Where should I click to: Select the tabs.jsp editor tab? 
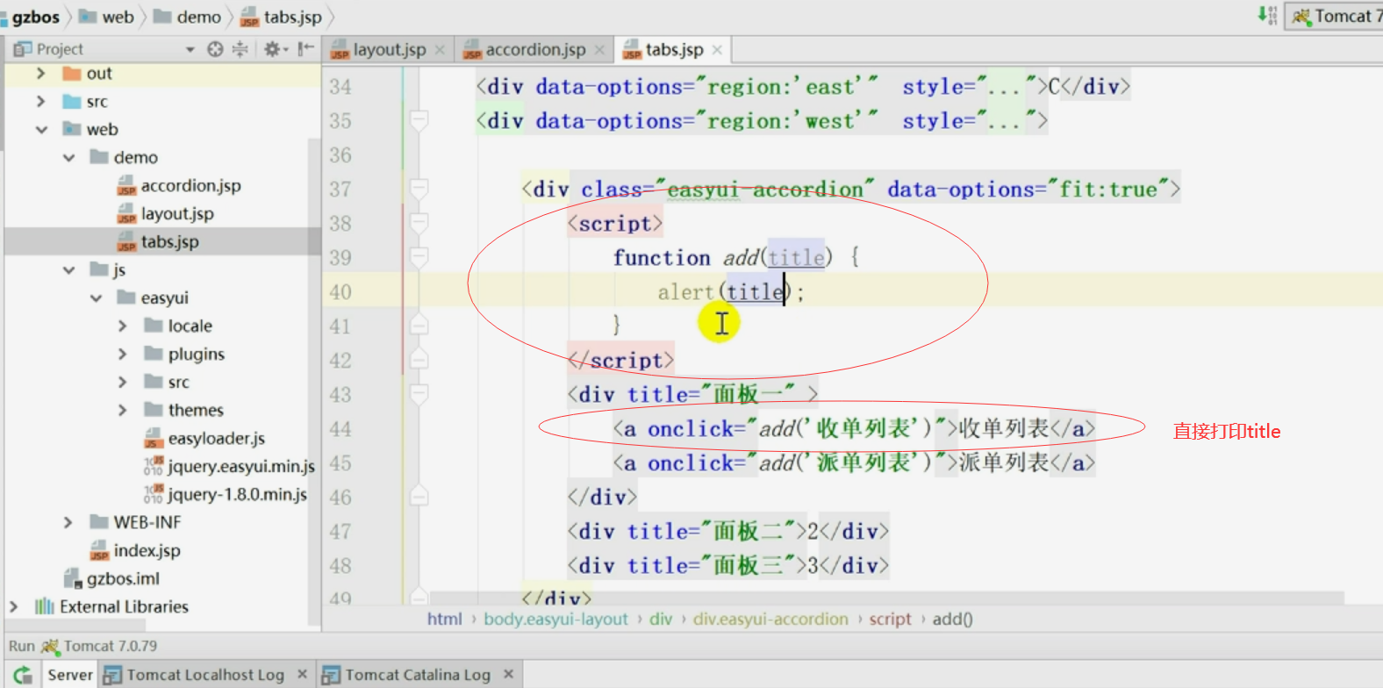pyautogui.click(x=674, y=50)
